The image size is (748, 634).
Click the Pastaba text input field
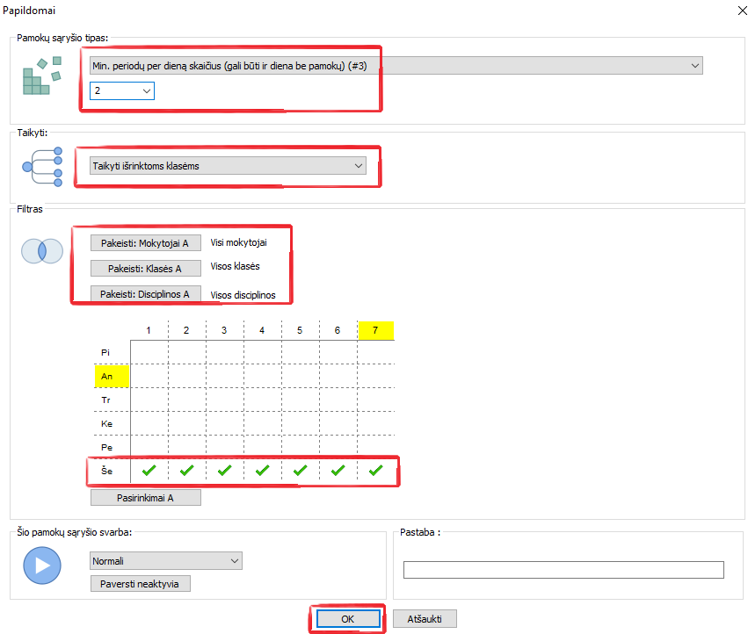click(x=563, y=570)
